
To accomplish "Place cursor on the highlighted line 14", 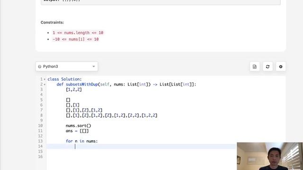I will coord(141,146).
